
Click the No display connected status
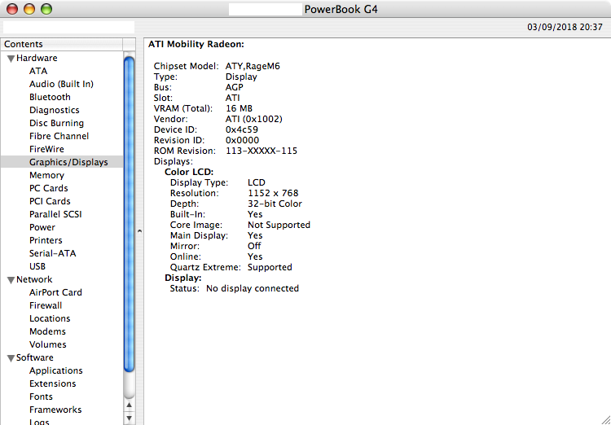(253, 289)
